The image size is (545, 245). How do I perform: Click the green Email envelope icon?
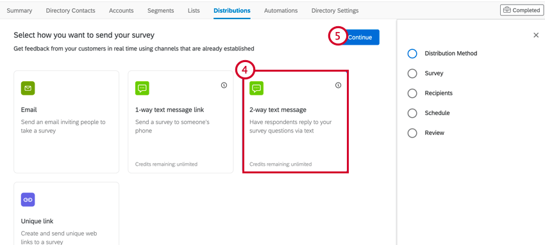click(x=28, y=88)
